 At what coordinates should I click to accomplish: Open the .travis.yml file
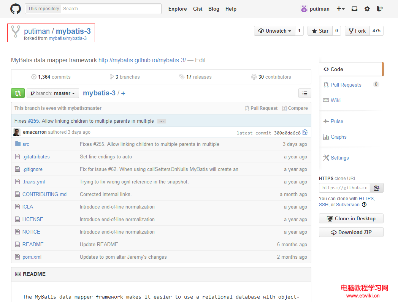(x=33, y=182)
